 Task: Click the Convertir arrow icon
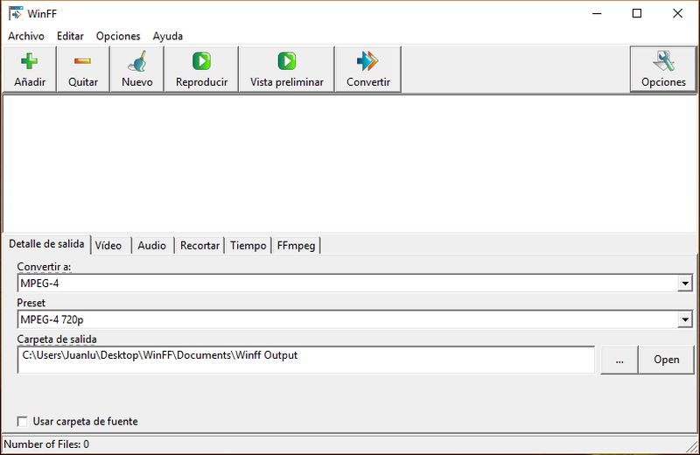click(367, 61)
